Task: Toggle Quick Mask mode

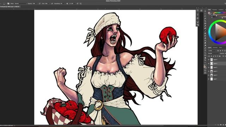Action: pyautogui.click(x=205, y=71)
